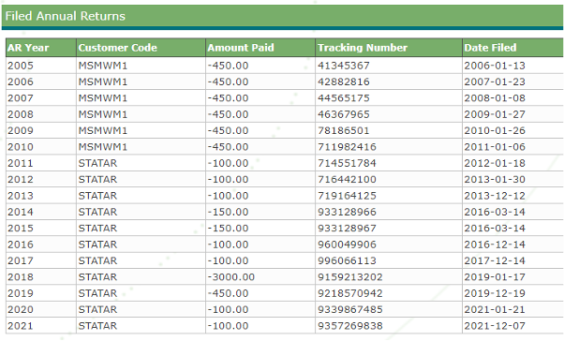Click the 2018 AR year row
564x341 pixels.
tap(284, 277)
